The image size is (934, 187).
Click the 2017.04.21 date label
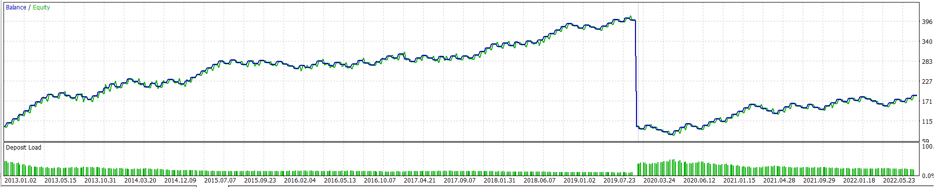tap(420, 181)
